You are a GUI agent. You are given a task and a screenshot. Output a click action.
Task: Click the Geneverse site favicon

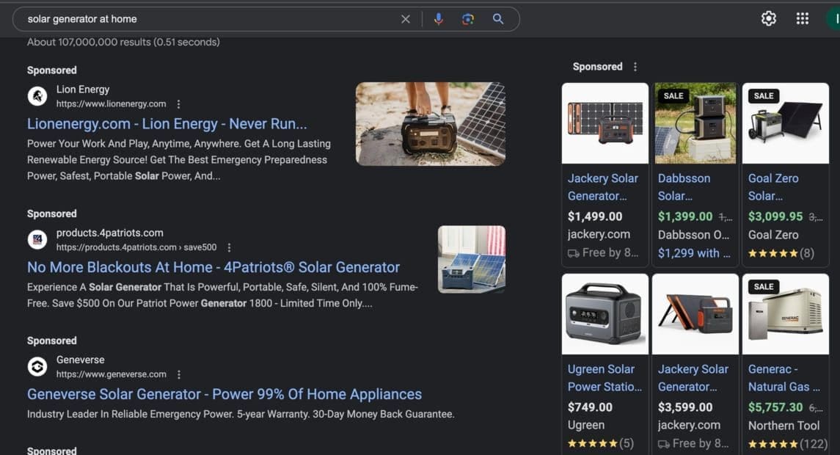pyautogui.click(x=37, y=367)
